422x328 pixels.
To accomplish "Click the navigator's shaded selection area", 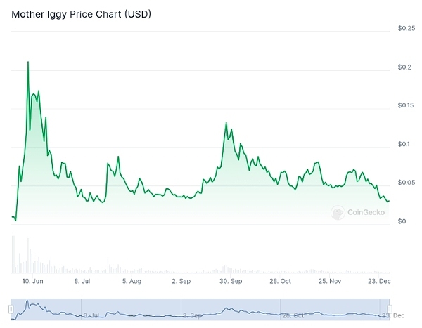I will (x=200, y=309).
